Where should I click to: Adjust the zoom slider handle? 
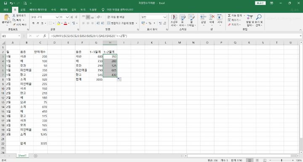click(x=282, y=160)
